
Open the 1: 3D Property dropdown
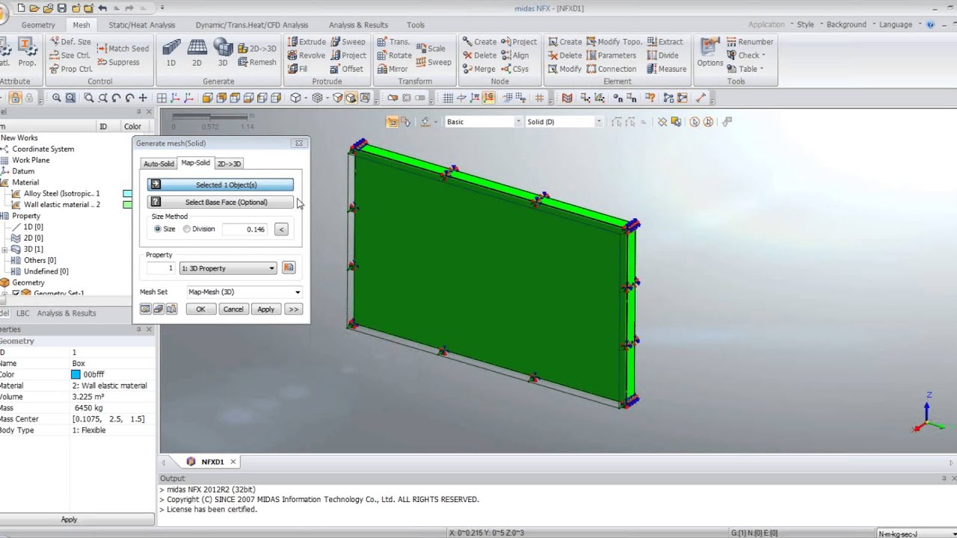coord(228,268)
